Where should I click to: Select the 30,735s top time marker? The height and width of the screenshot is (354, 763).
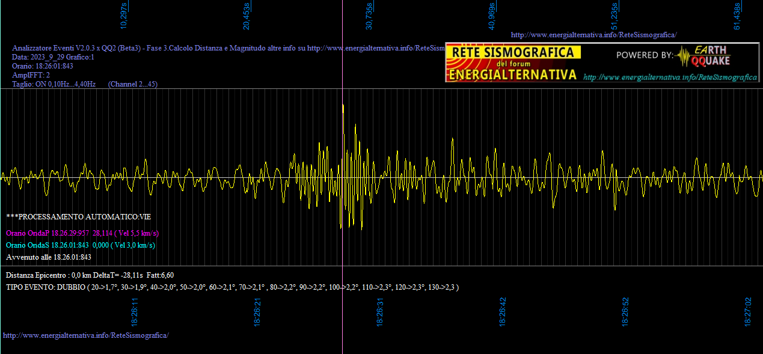pyautogui.click(x=369, y=16)
